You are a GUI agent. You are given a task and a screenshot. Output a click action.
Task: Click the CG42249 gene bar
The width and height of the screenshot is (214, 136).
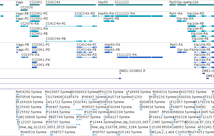(71, 5)
